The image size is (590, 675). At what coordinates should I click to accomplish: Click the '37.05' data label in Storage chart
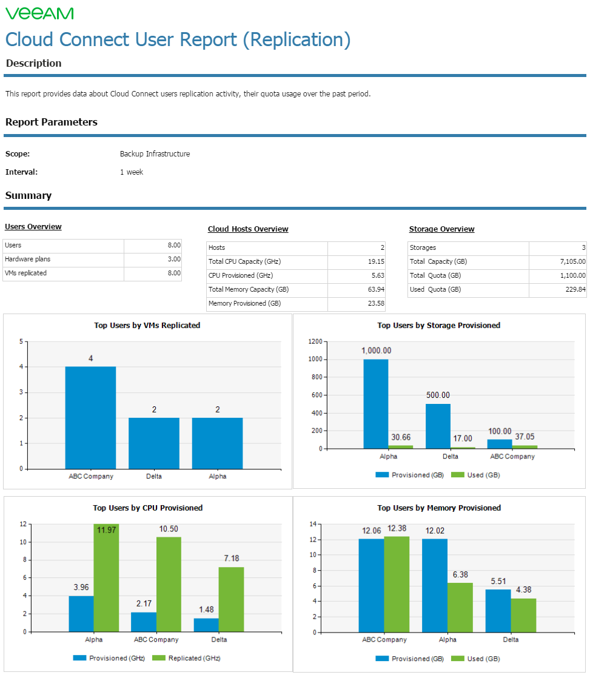525,437
